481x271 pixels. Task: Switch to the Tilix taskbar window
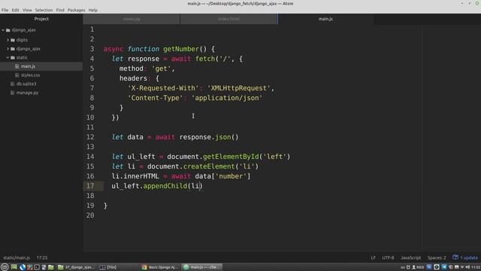coord(108,267)
